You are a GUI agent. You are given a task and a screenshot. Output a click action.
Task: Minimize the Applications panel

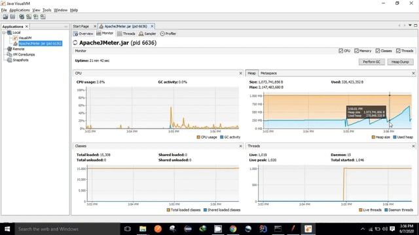66,27
